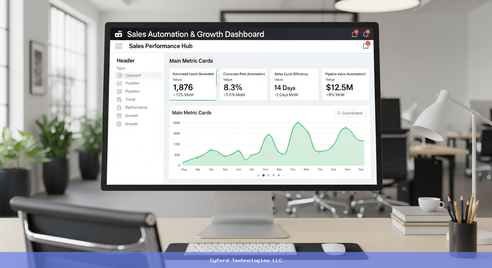This screenshot has width=492, height=268.
Task: Select the Position item directly under Content
Action: (x=132, y=83)
